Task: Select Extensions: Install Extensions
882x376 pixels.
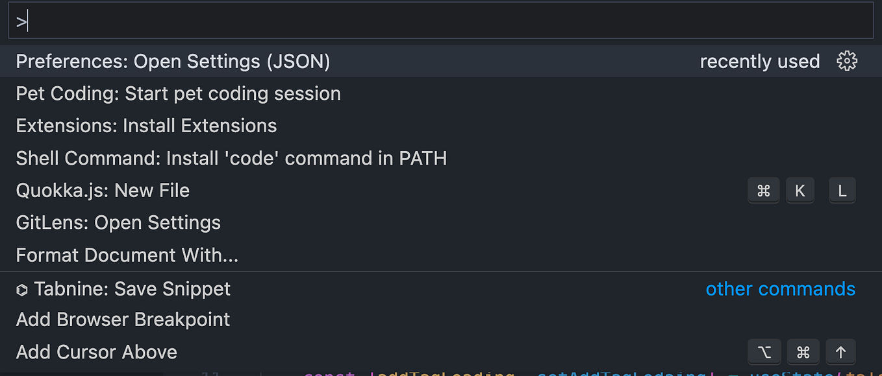Action: pyautogui.click(x=146, y=125)
